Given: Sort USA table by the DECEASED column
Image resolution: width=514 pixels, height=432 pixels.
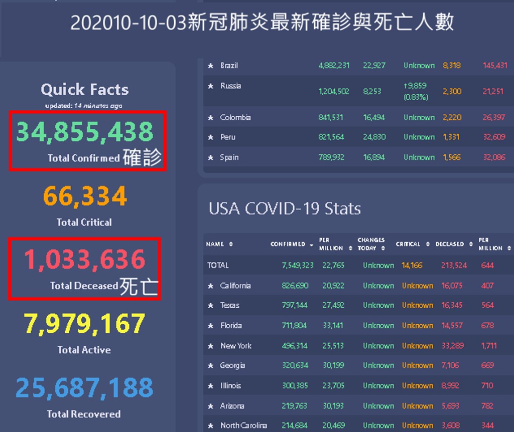Looking at the screenshot, I should [454, 244].
